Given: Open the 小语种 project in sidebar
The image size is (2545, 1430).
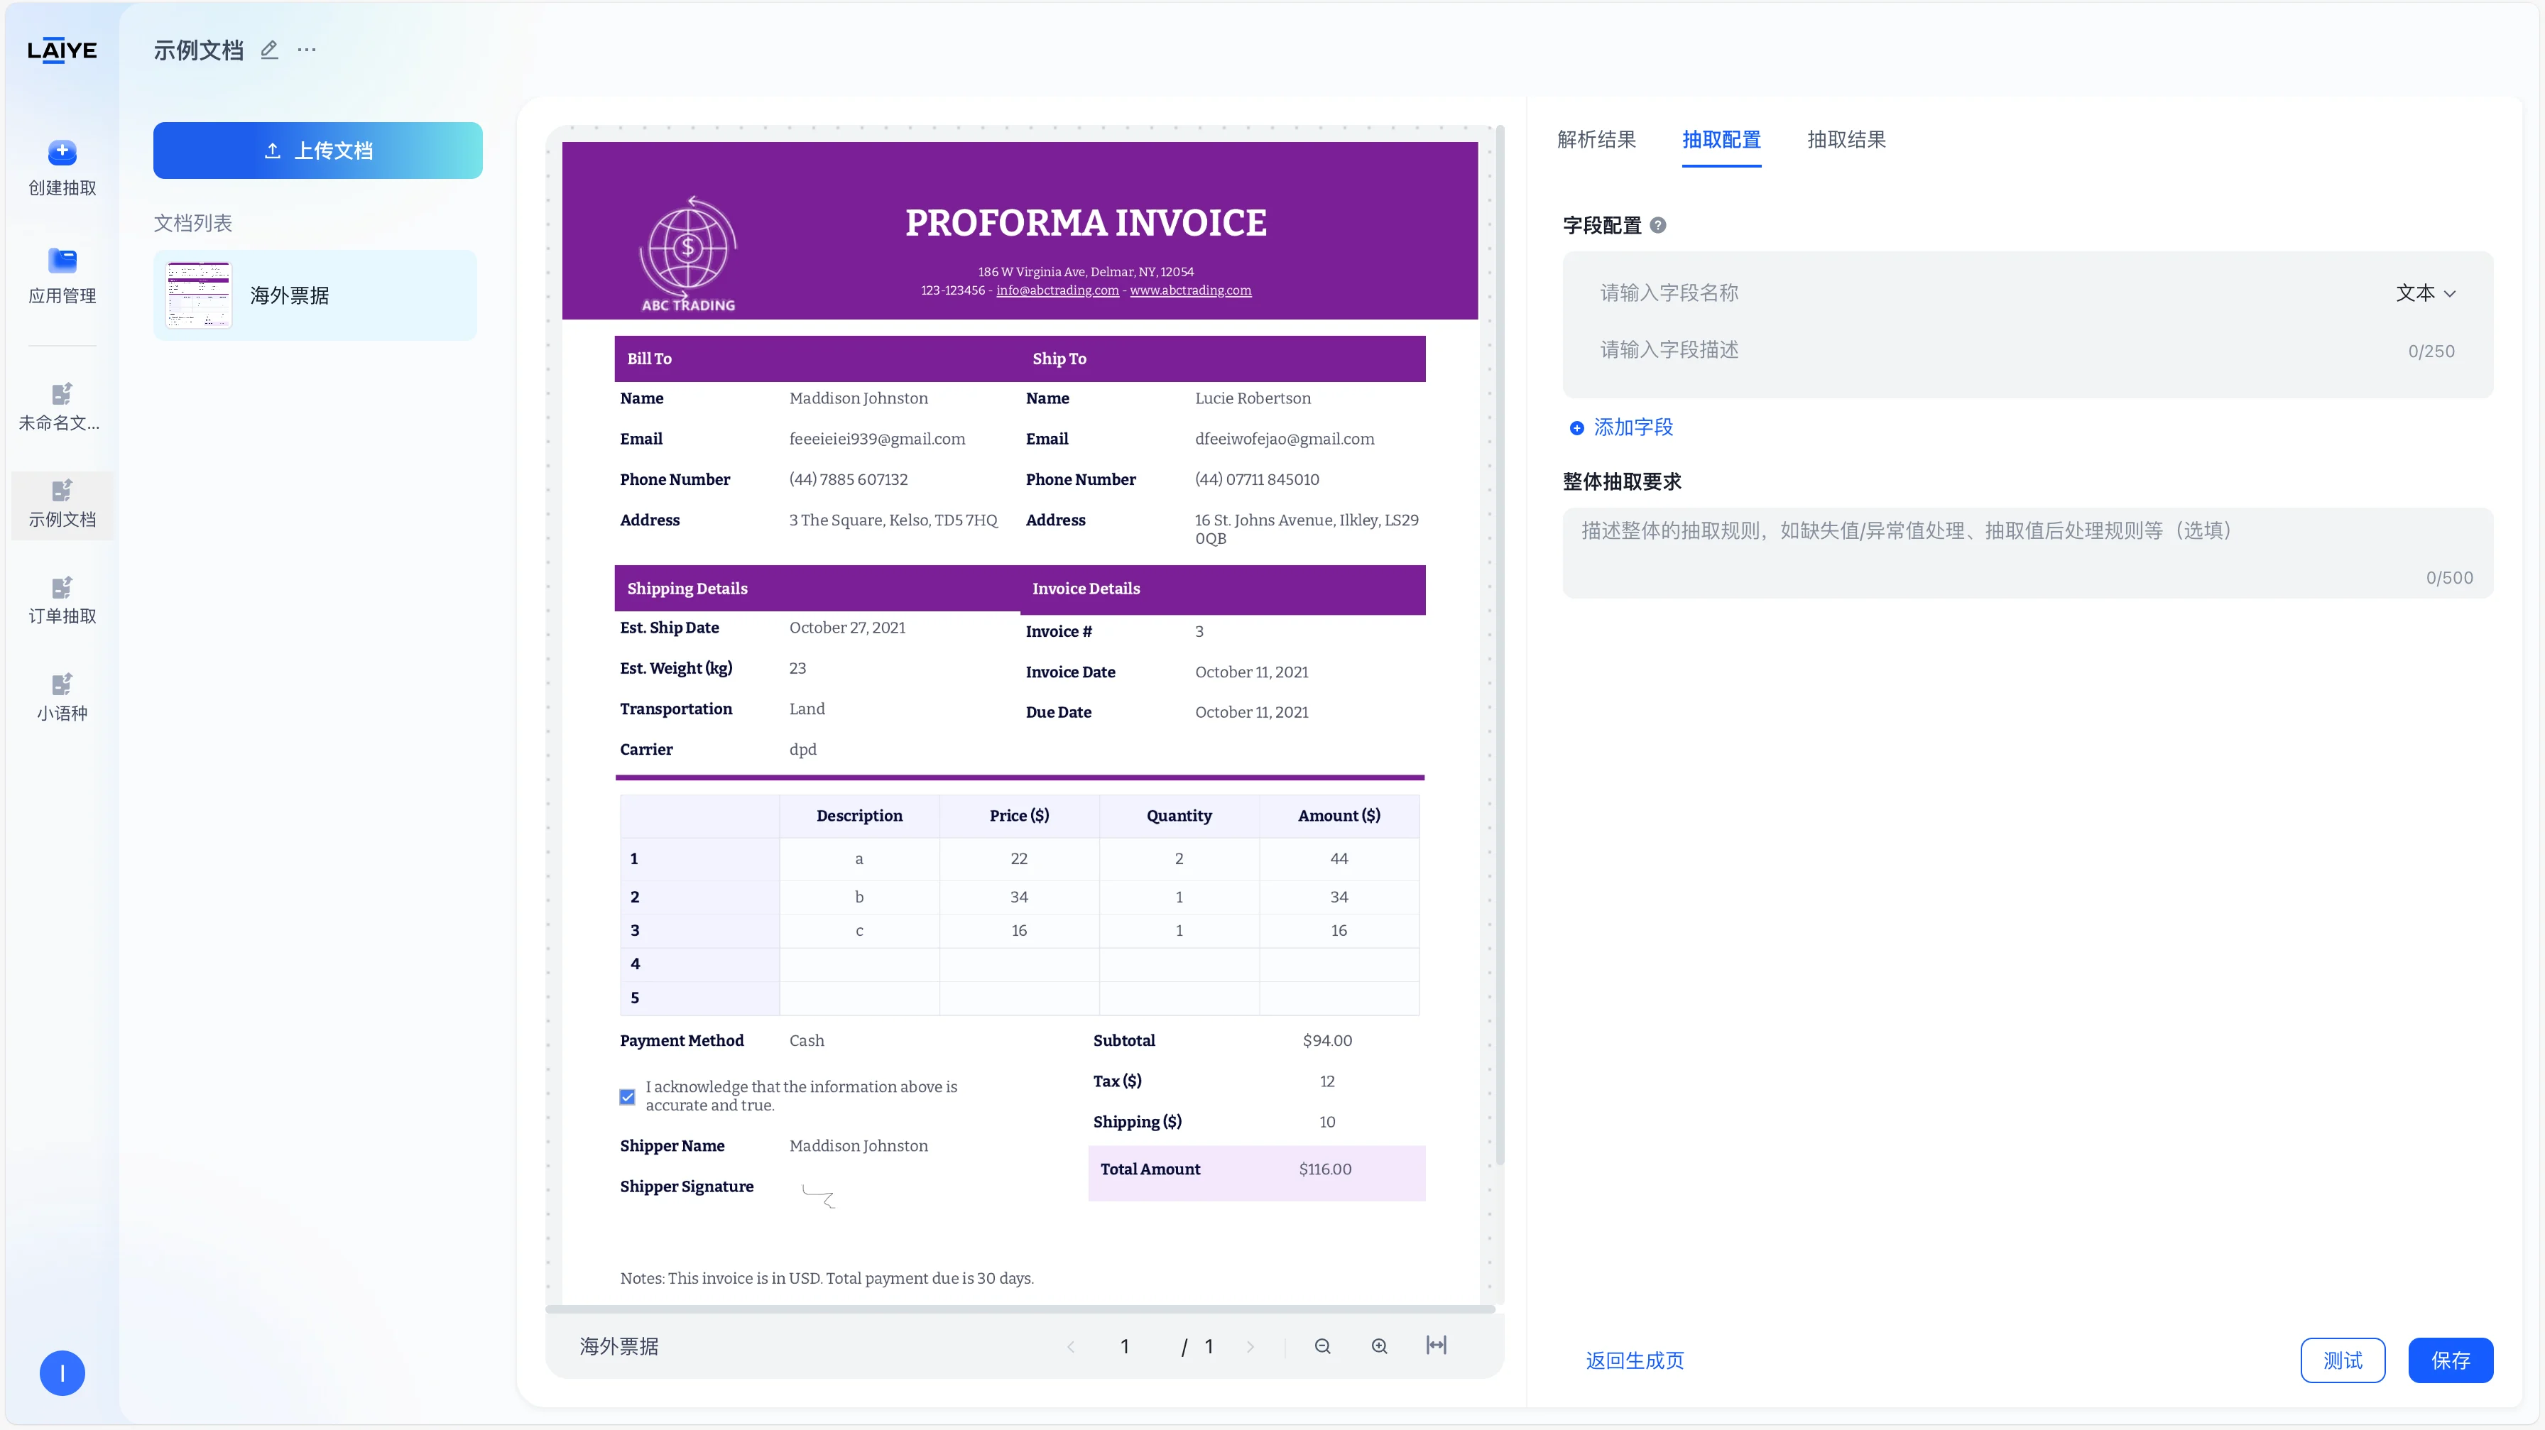Looking at the screenshot, I should [62, 698].
